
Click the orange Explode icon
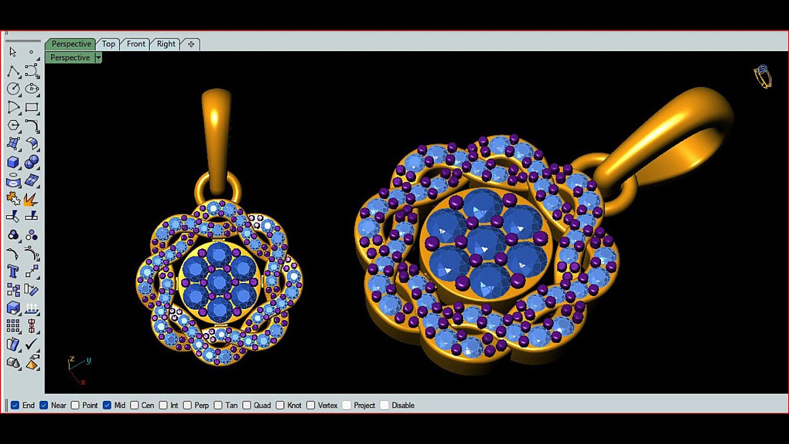(31, 199)
